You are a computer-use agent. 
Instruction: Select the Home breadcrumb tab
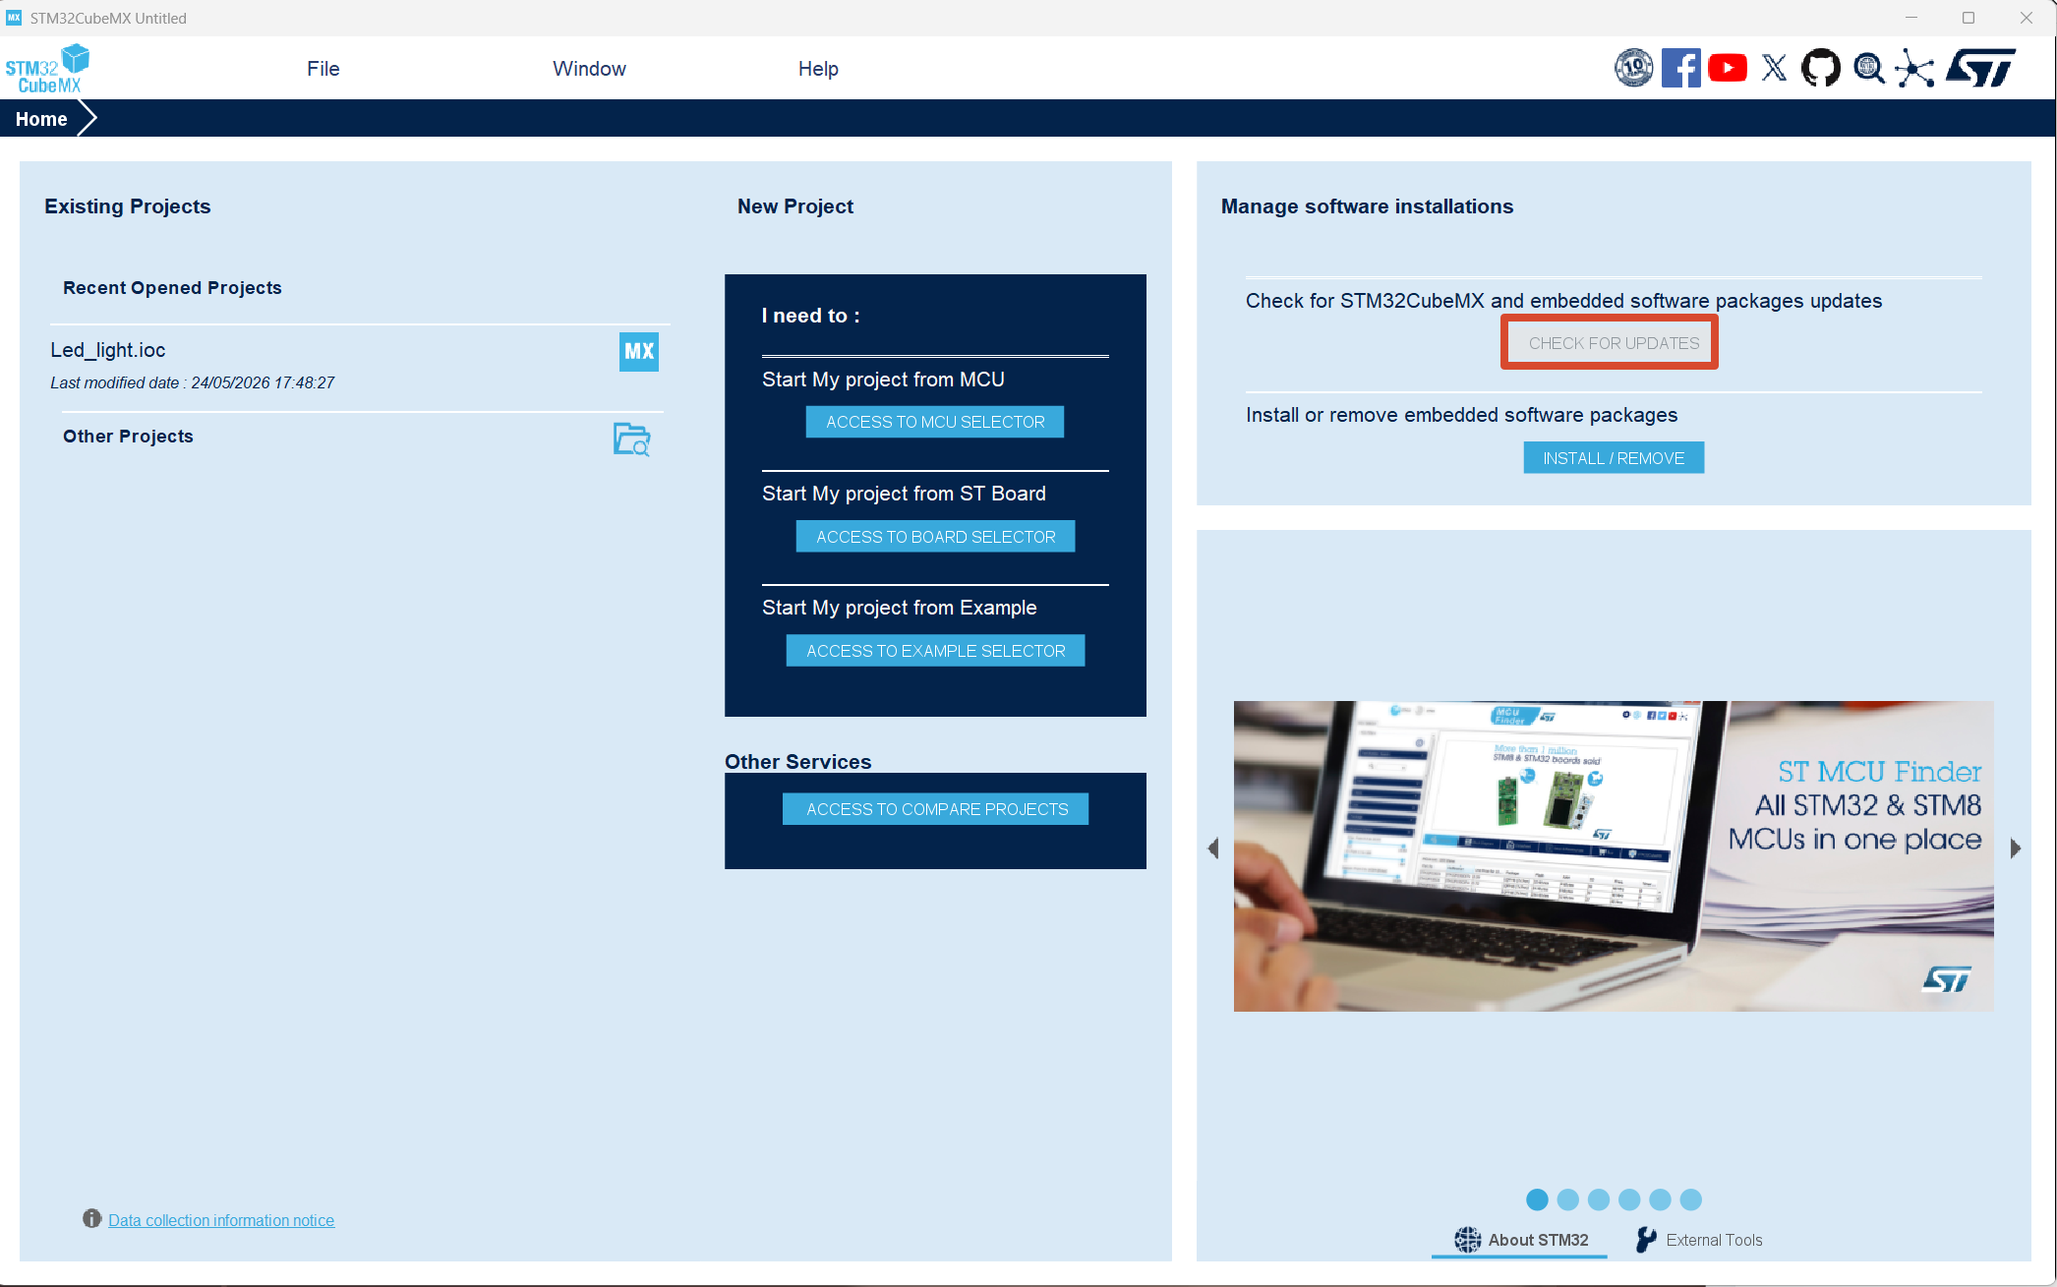[x=41, y=119]
